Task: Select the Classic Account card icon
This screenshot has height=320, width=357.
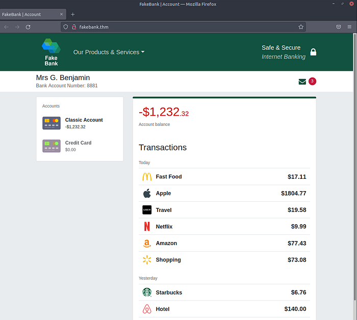Action: coord(52,123)
